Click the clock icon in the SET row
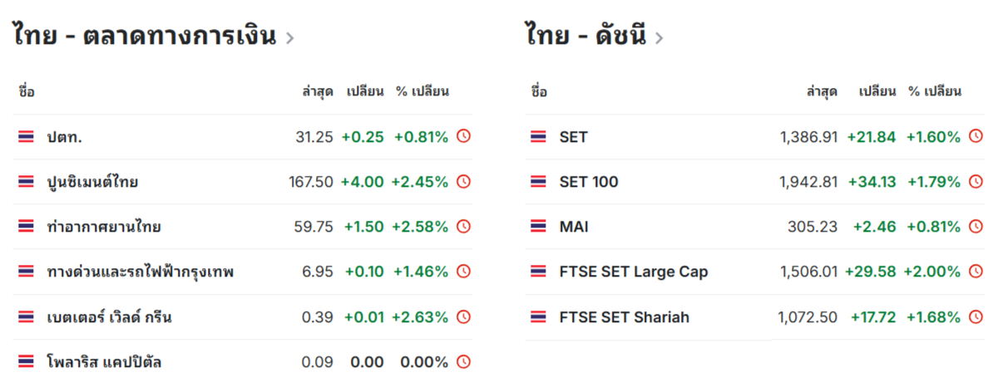Image resolution: width=998 pixels, height=382 pixels. coord(976,136)
